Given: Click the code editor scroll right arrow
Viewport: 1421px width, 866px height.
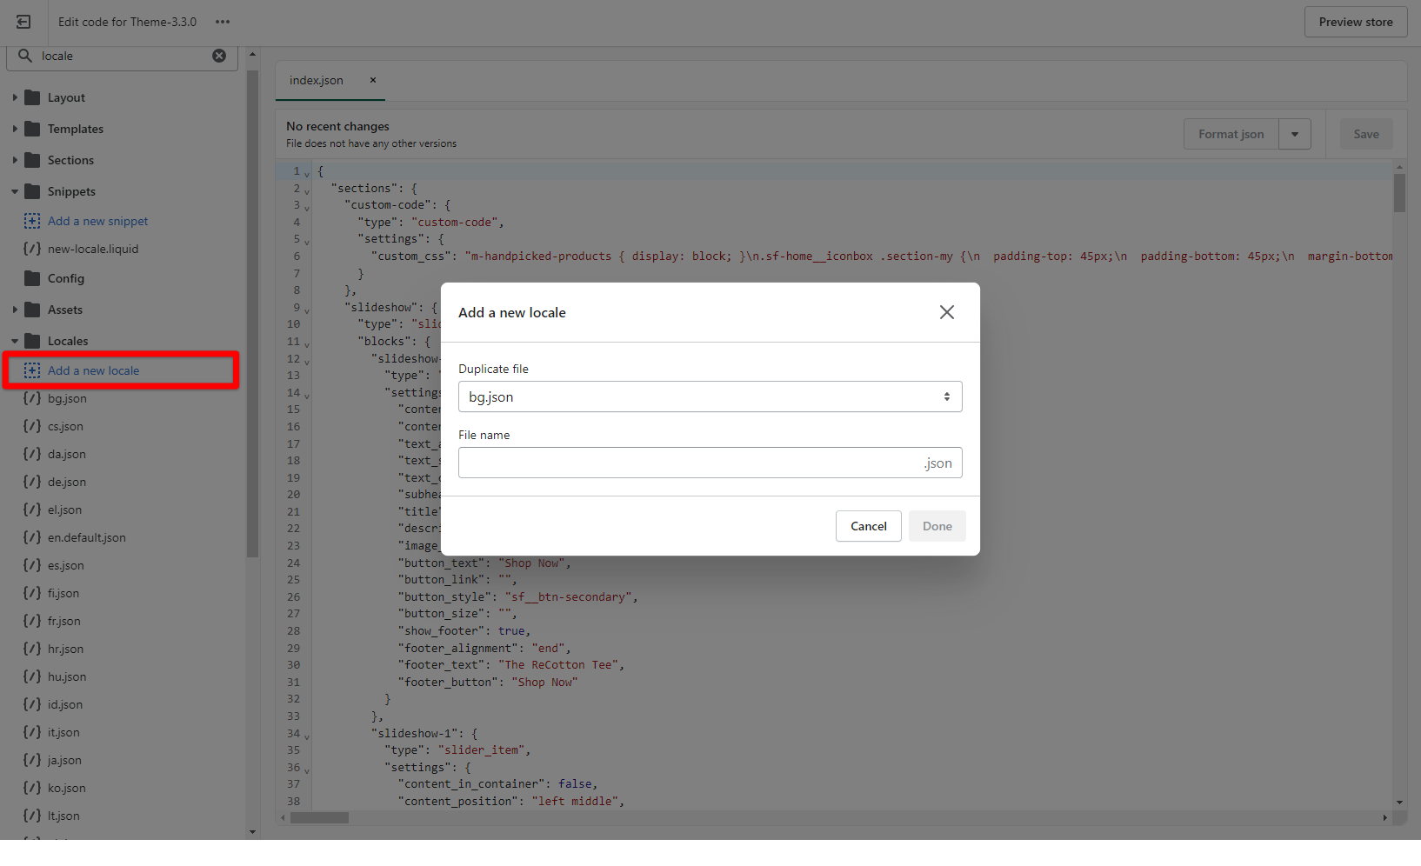Looking at the screenshot, I should click(1385, 817).
